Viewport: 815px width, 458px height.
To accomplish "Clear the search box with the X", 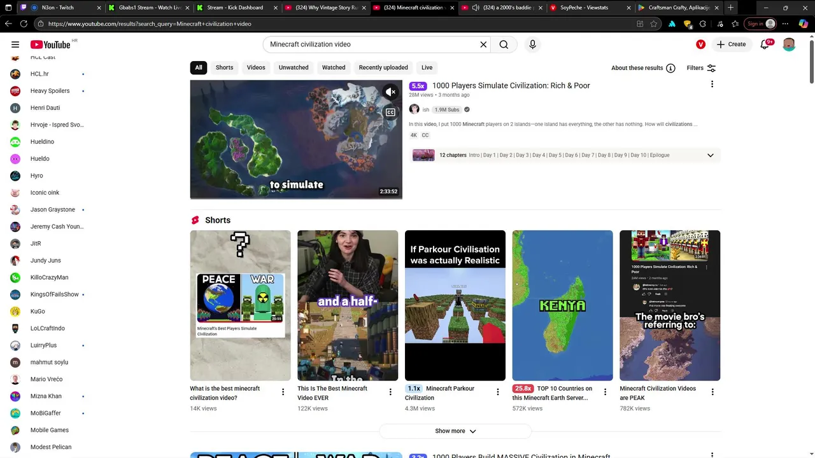I will [483, 45].
